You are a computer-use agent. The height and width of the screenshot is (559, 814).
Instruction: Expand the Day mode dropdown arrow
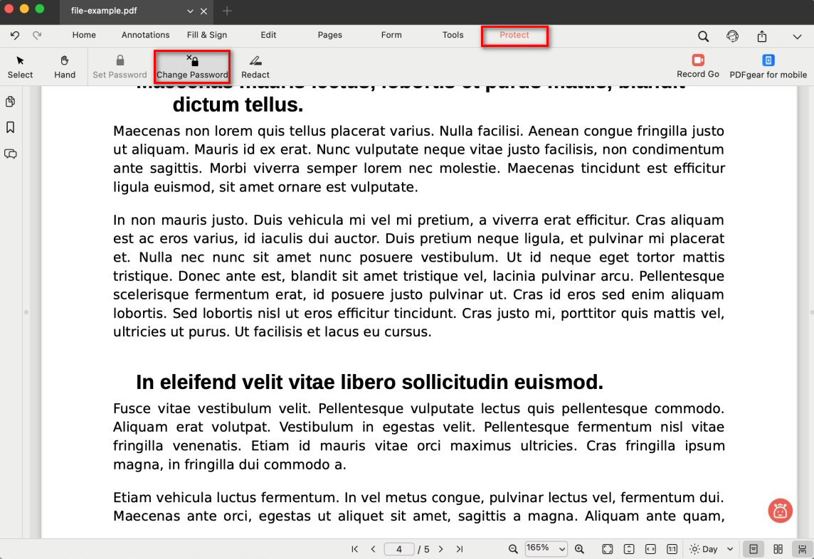(730, 549)
